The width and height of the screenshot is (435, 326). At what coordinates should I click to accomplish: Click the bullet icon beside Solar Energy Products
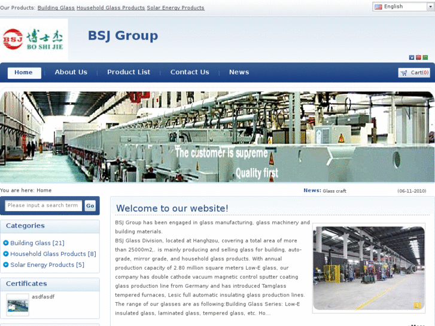(5, 264)
